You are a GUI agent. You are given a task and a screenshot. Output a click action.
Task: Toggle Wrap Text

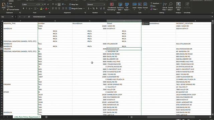[x=74, y=4]
